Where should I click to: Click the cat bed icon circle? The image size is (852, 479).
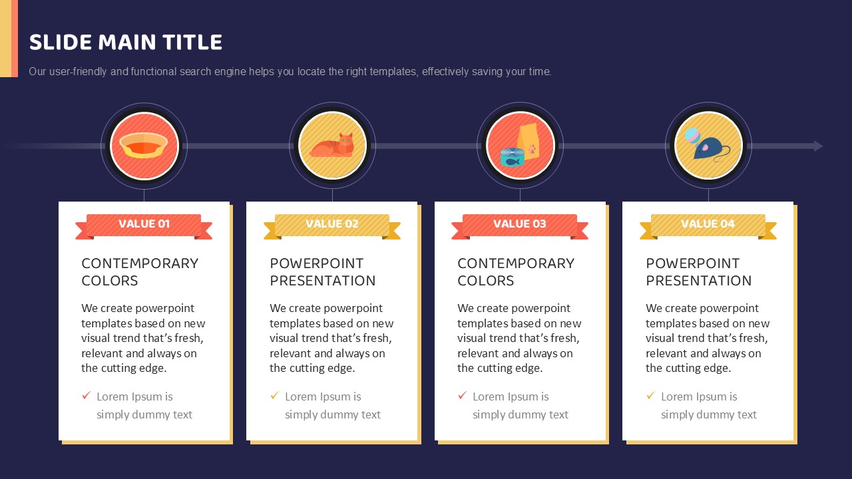click(x=144, y=146)
